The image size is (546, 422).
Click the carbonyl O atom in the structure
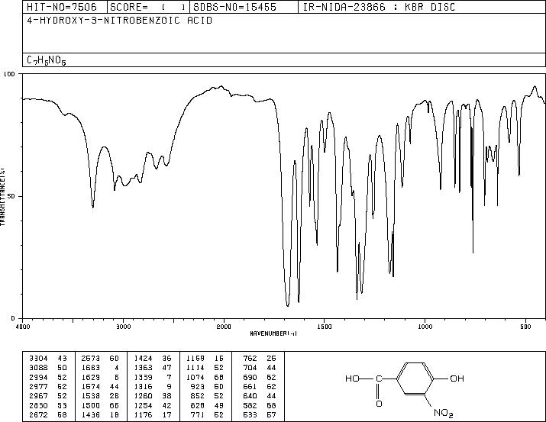(x=379, y=404)
